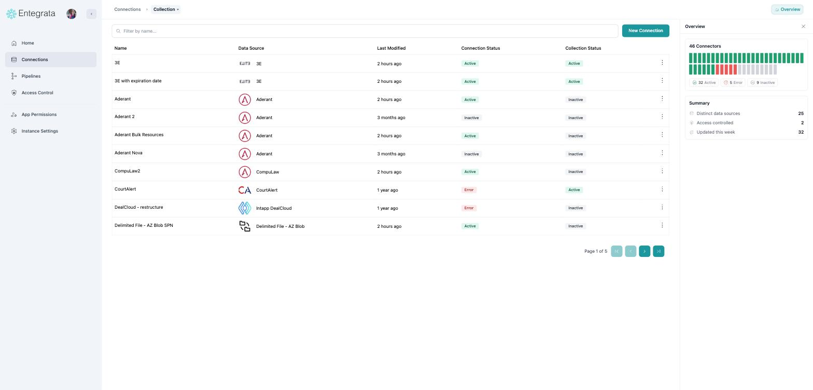
Task: Click the Error status badge for CourtAlert
Action: pos(469,190)
